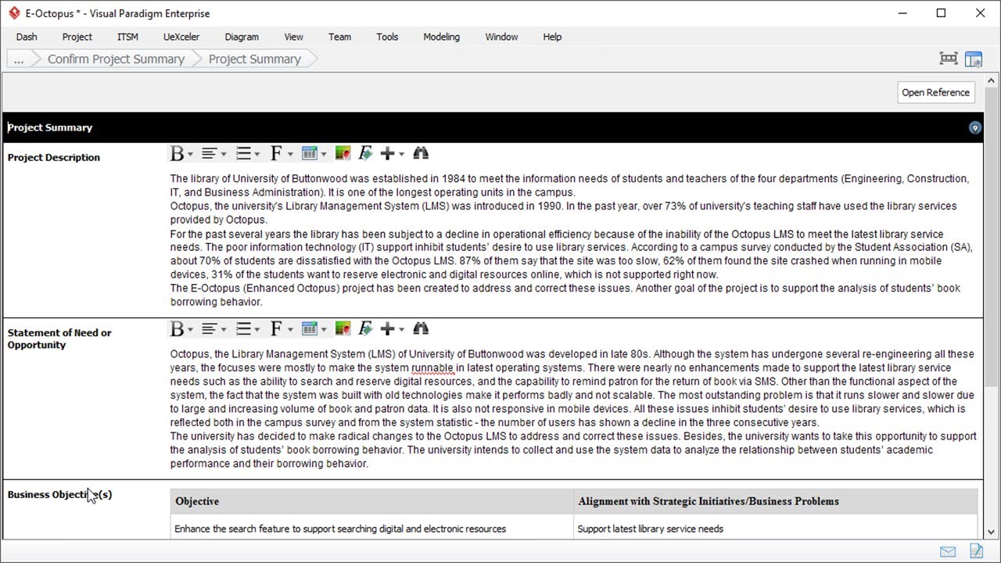Screen dimensions: 1001x563
Task: Open the Dash menu
Action: tap(27, 37)
